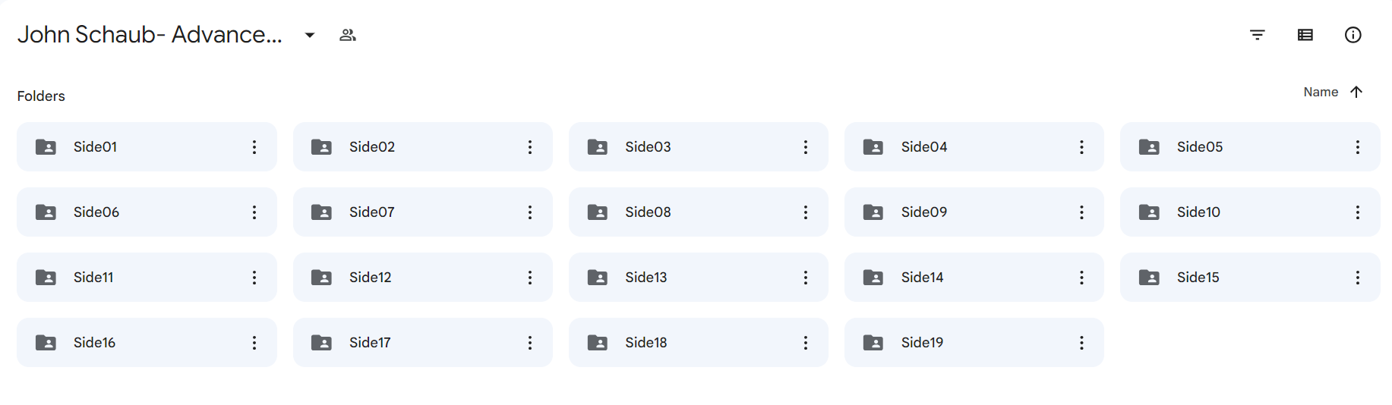Select the Side18 folder
The height and width of the screenshot is (405, 1392).
coord(698,343)
